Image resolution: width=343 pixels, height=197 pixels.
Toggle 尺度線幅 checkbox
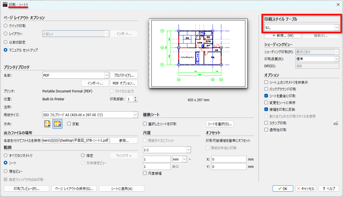145,173
